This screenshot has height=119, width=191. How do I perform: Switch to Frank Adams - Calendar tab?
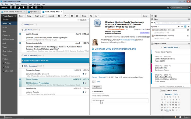pos(13,12)
